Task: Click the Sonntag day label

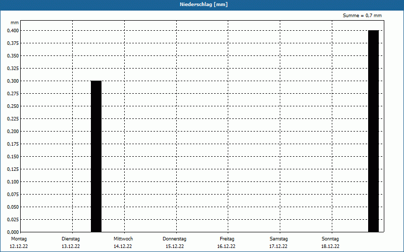Action: pyautogui.click(x=330, y=239)
